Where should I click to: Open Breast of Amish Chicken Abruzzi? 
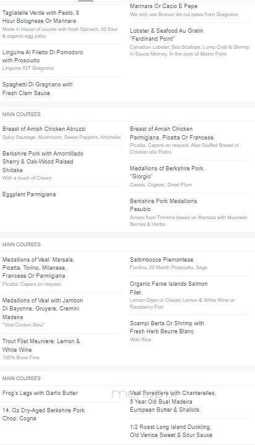tap(44, 129)
